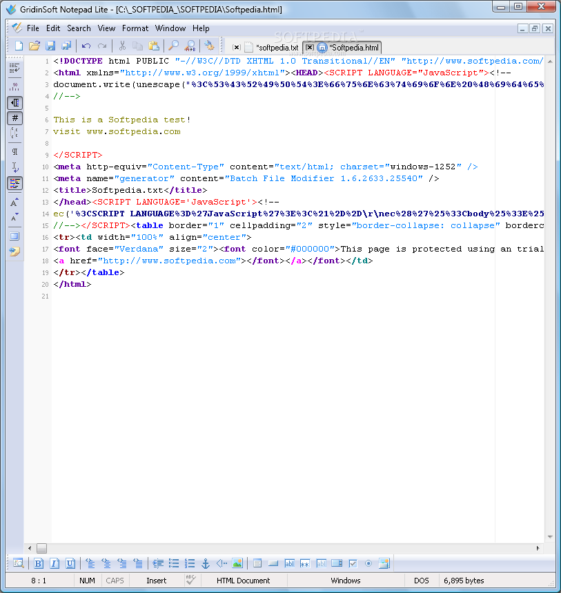Viewport: 561px width, 593px height.
Task: Click the Insert mode status bar entry
Action: (x=157, y=581)
